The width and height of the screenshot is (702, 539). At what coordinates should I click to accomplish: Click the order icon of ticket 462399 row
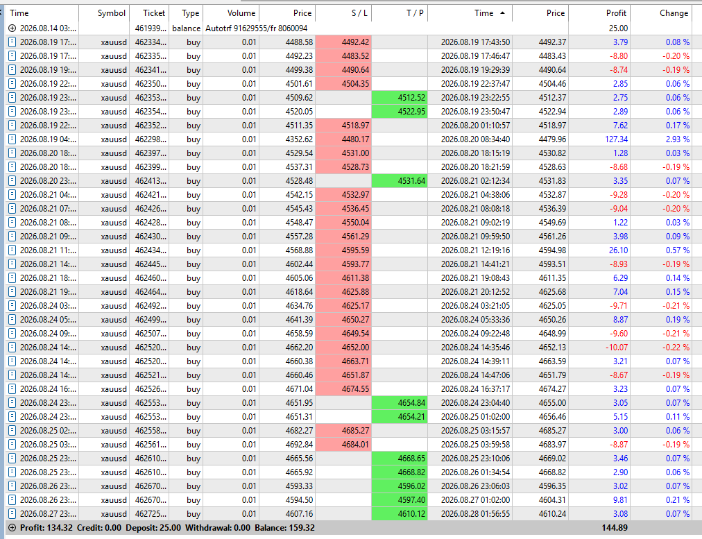point(12,167)
